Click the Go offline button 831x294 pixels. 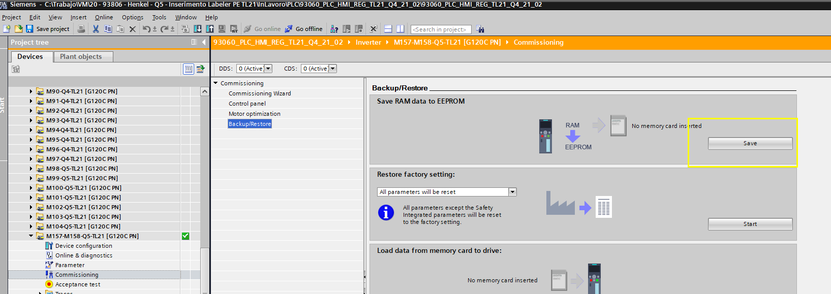tap(303, 29)
